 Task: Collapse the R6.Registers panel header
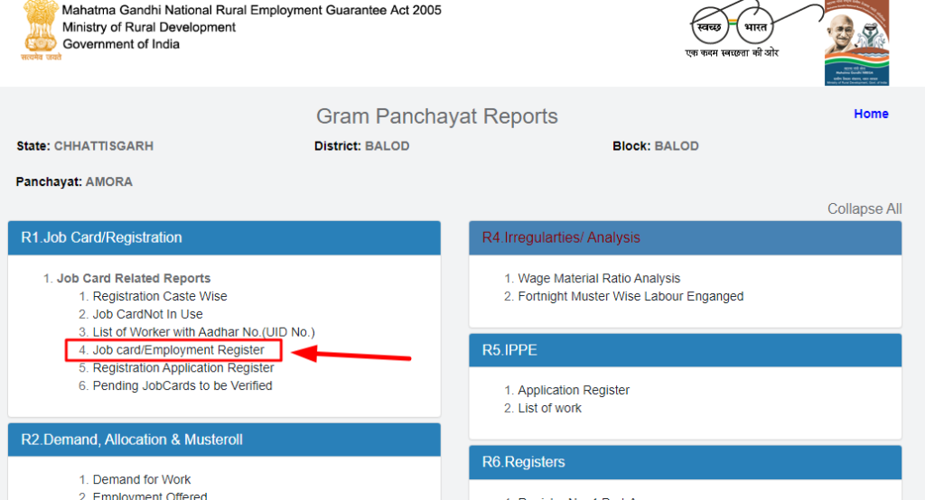click(x=685, y=462)
